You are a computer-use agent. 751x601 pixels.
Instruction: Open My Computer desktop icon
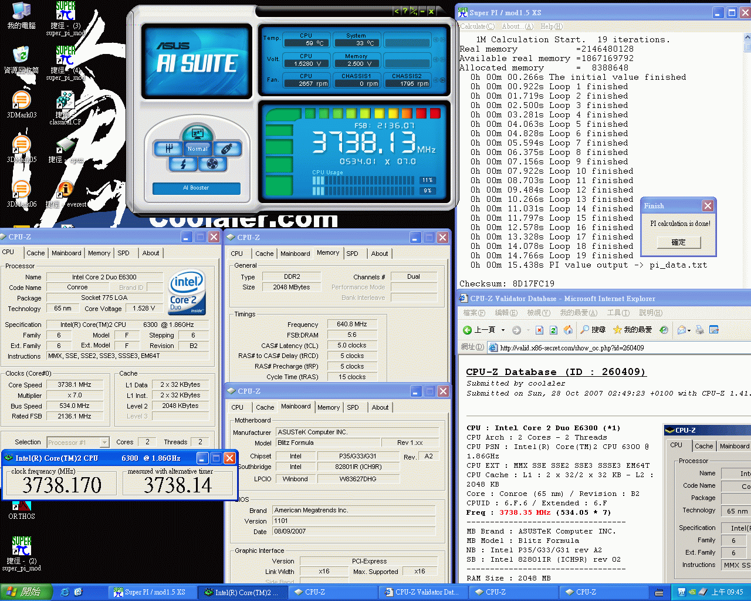pos(21,15)
